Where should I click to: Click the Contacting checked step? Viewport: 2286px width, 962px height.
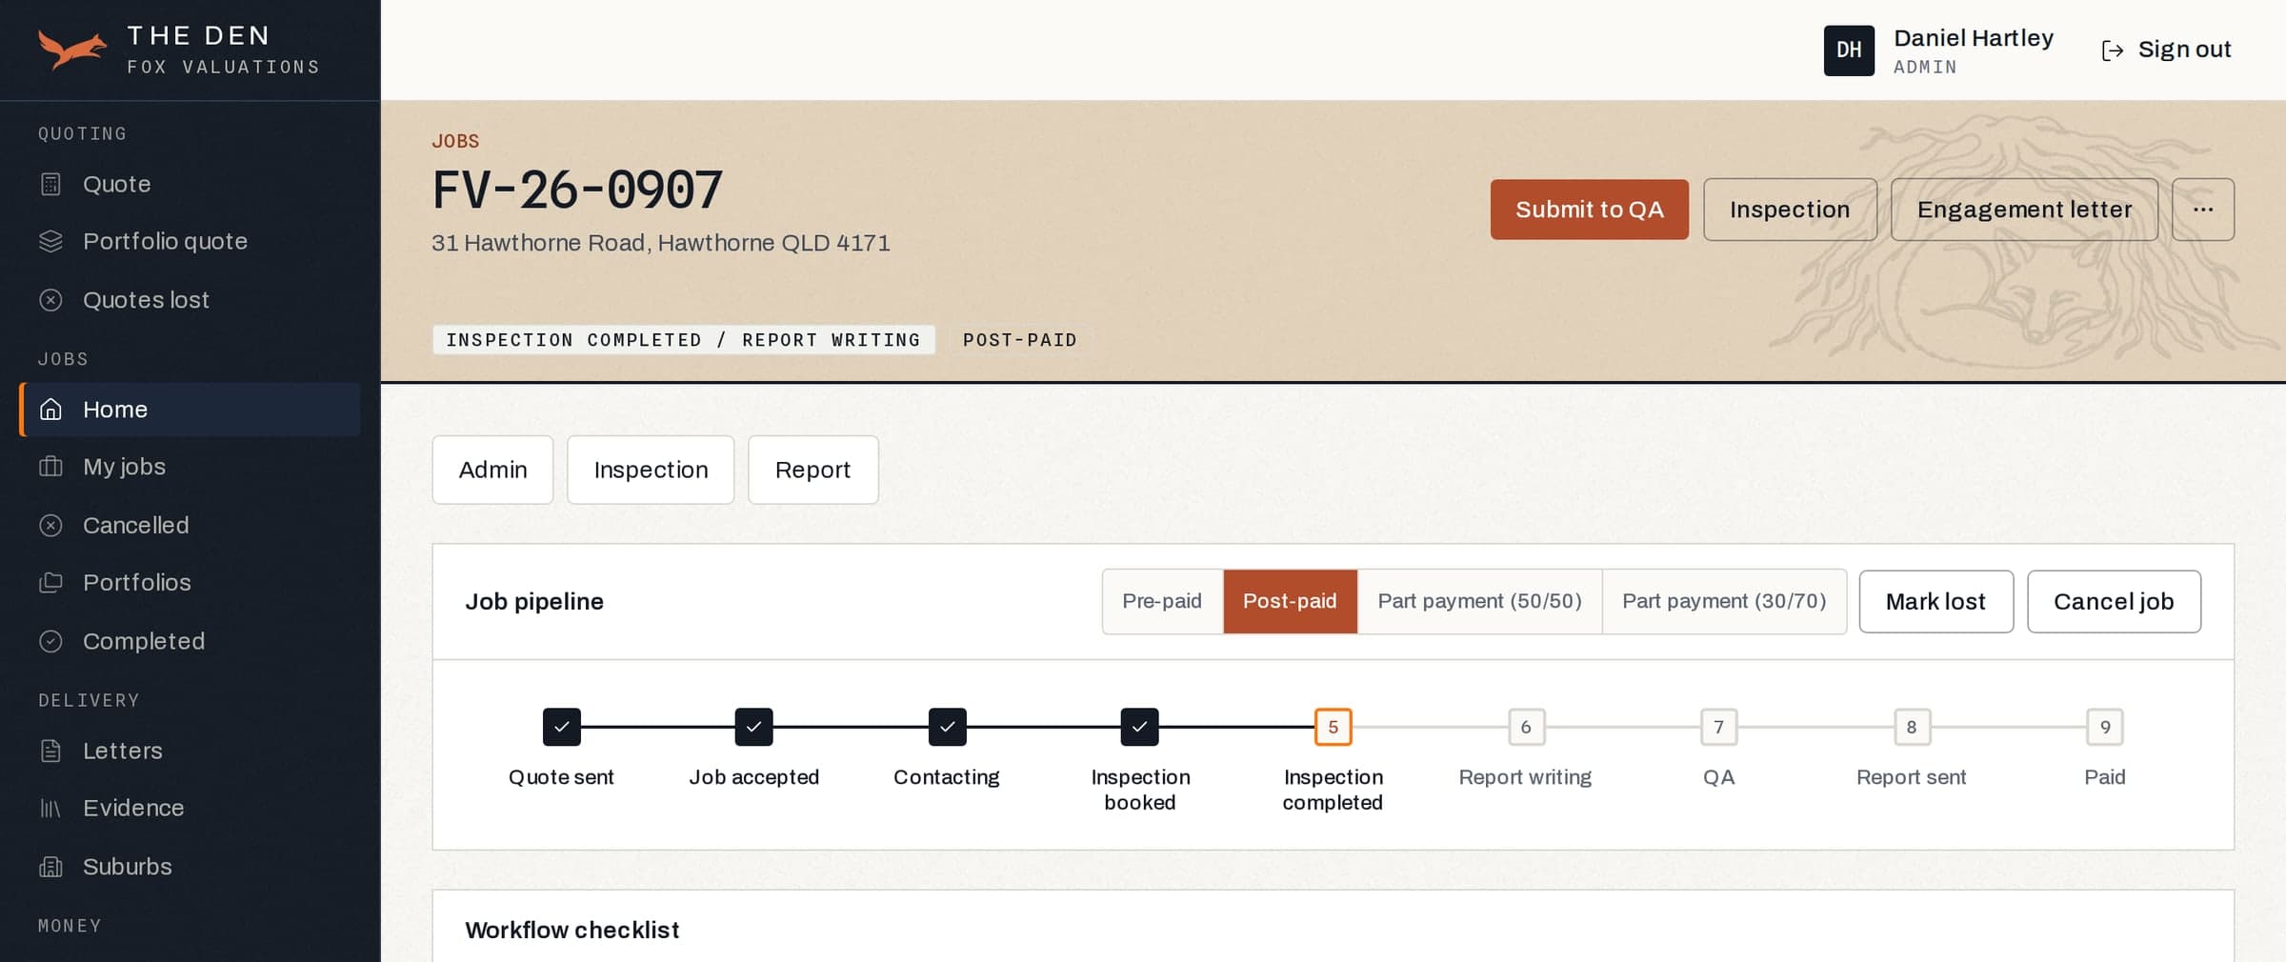click(x=947, y=728)
